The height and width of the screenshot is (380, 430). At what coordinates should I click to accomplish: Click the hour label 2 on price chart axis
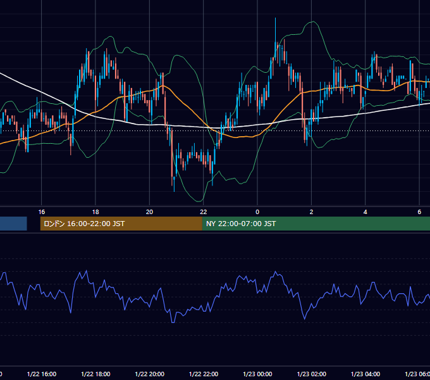pyautogui.click(x=311, y=212)
